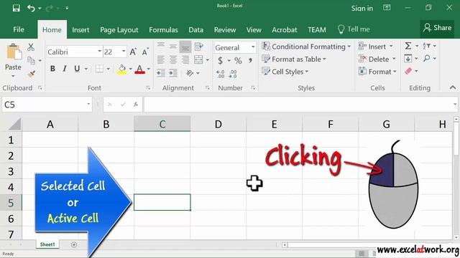This screenshot has width=460, height=258.
Task: Open the Calibri font name dropdown
Action: [x=100, y=52]
